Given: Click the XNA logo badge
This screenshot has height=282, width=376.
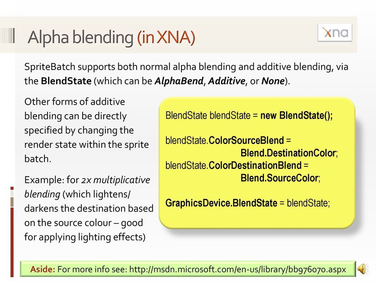Looking at the screenshot, I should [x=335, y=33].
